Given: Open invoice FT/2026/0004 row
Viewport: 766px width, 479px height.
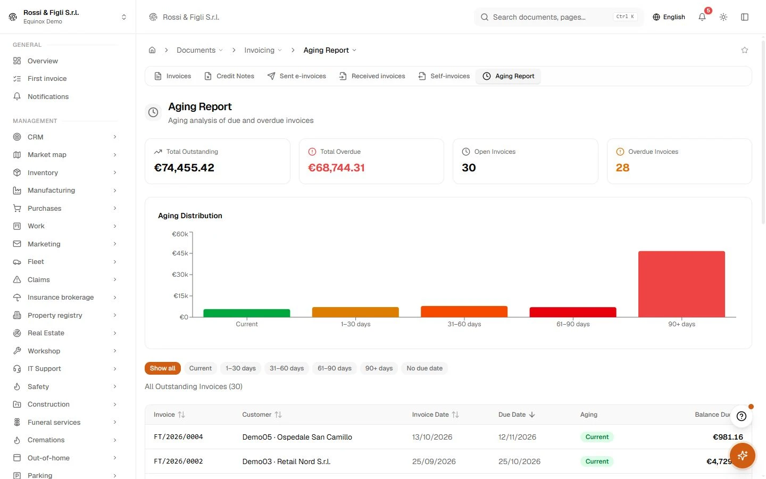Looking at the screenshot, I should [448, 437].
